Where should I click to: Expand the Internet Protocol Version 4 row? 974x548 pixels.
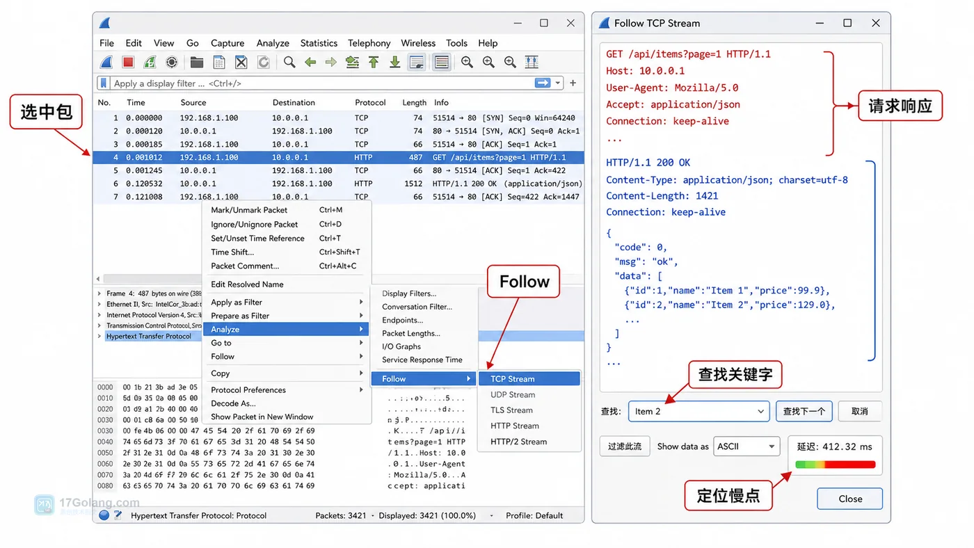click(99, 315)
